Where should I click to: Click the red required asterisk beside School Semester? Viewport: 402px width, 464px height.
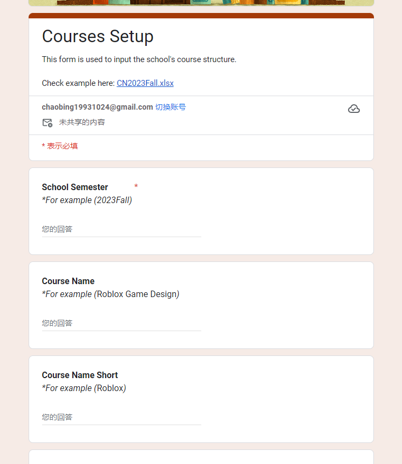136,187
